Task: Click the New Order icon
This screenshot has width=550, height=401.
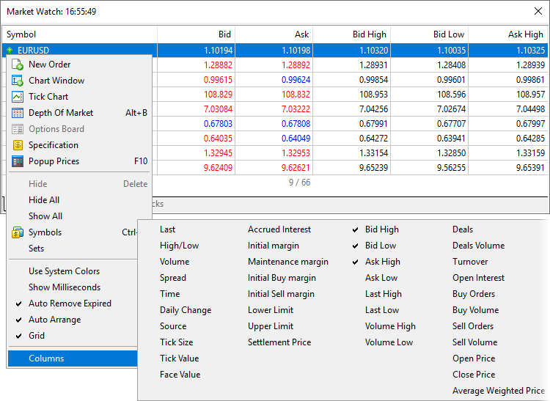Action: [18, 65]
